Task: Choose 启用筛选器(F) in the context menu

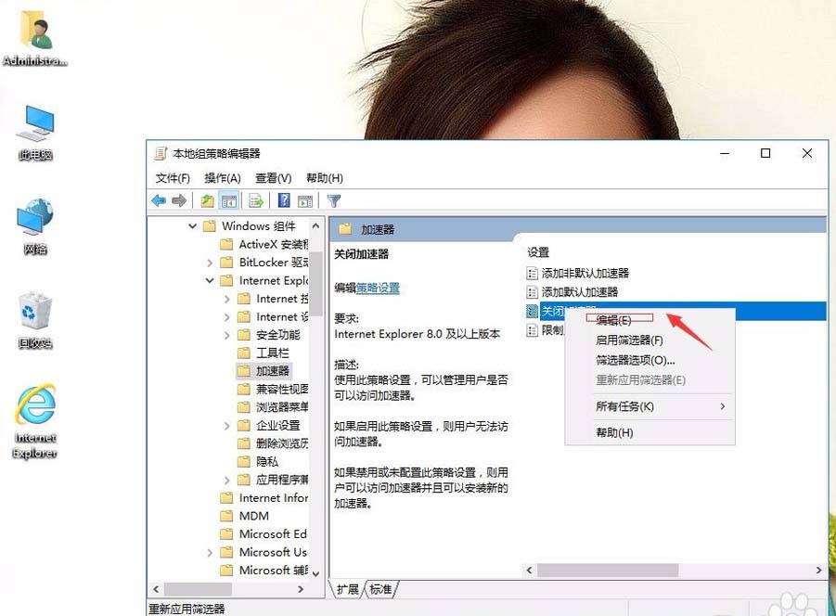Action: click(650, 340)
